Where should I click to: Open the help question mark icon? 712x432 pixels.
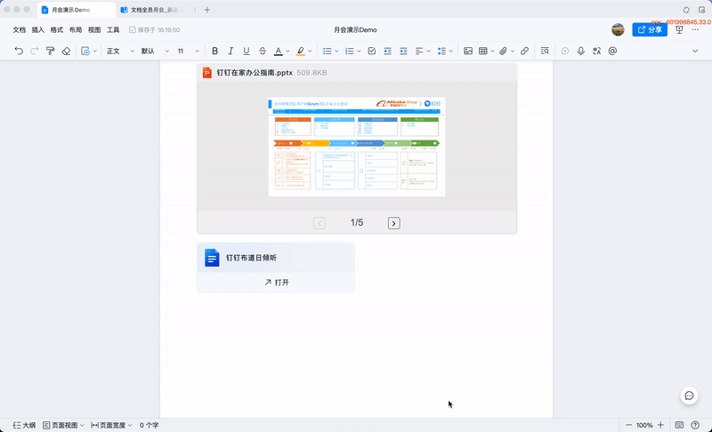695,425
